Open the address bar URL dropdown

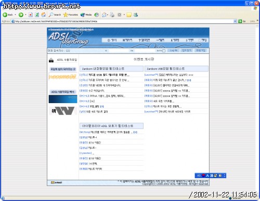(235, 21)
